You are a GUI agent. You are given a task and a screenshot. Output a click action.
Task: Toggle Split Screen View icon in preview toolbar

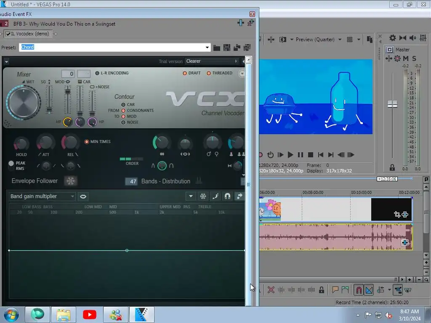282,40
